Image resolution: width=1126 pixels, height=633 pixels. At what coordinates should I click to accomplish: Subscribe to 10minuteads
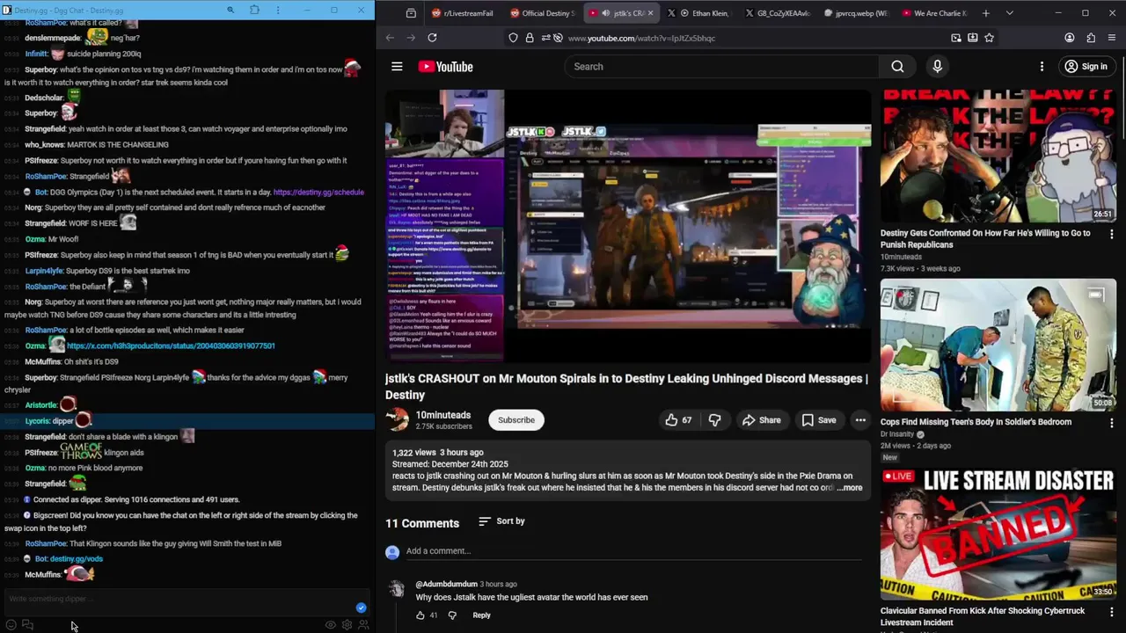516,419
